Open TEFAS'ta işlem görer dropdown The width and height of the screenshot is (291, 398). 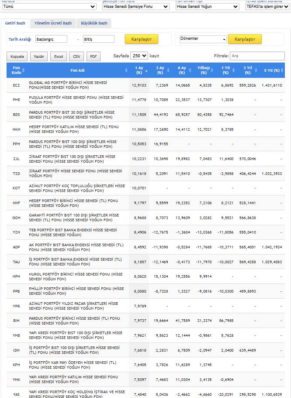267,7
